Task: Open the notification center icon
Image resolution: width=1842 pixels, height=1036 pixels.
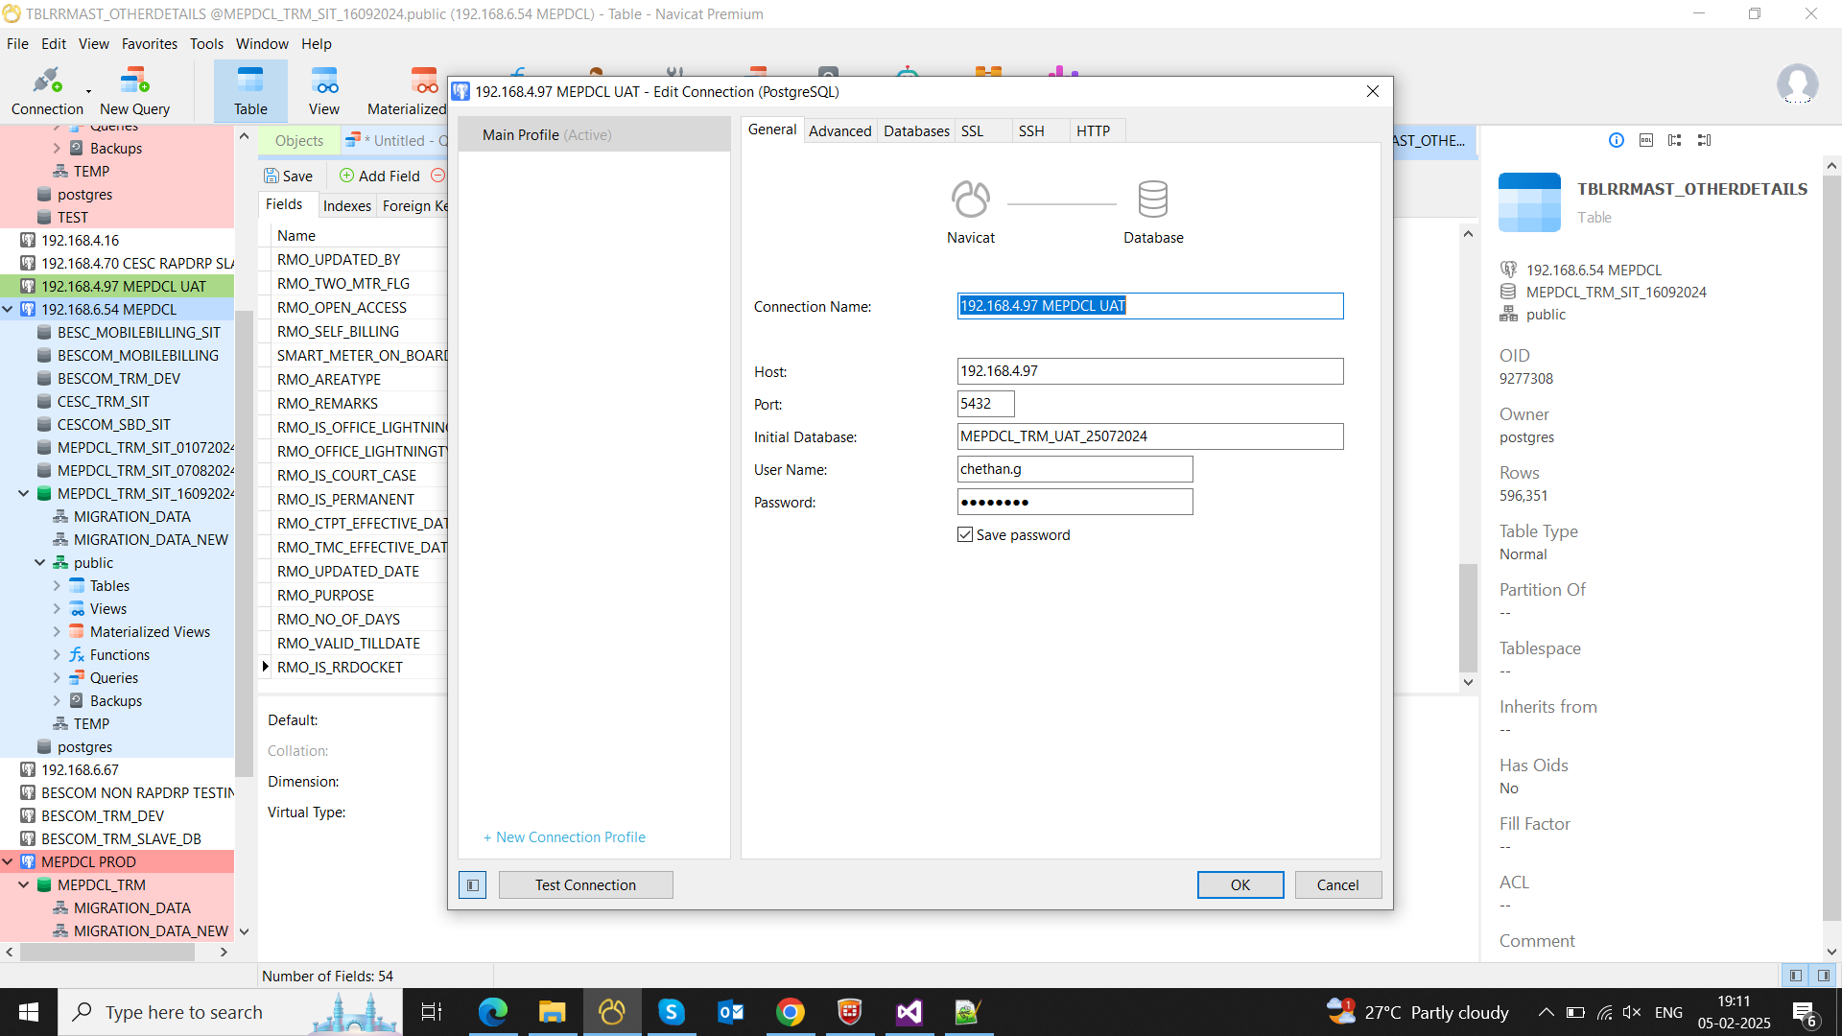Action: (1805, 1013)
